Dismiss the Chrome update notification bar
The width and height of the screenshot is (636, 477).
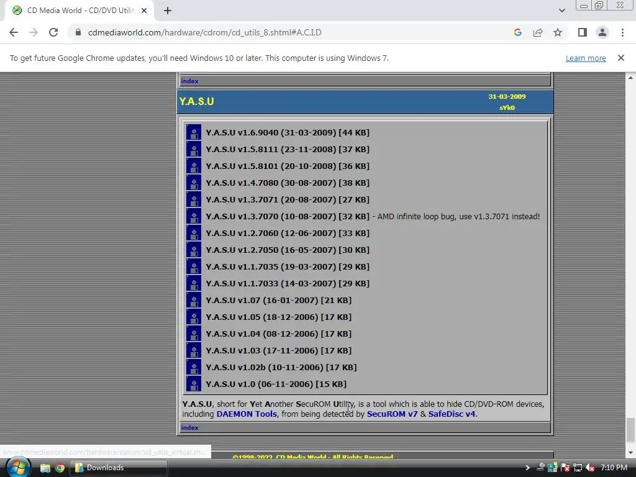tap(620, 58)
